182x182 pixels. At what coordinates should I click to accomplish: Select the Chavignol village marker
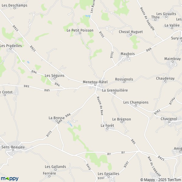tap(169, 122)
